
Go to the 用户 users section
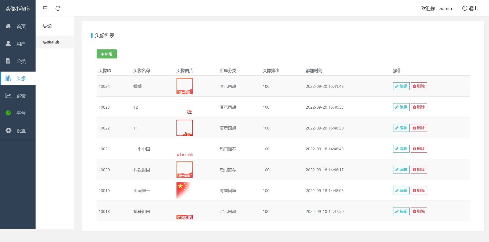click(18, 44)
